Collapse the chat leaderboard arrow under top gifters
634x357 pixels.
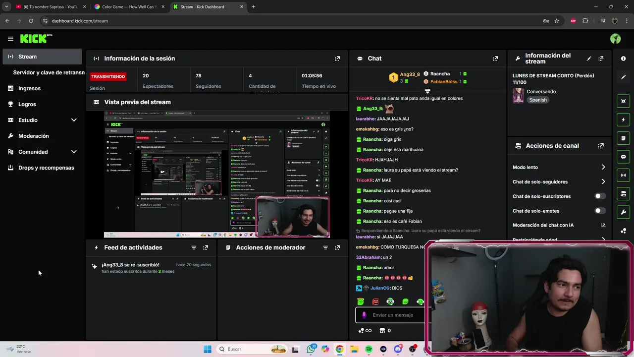[x=427, y=91]
